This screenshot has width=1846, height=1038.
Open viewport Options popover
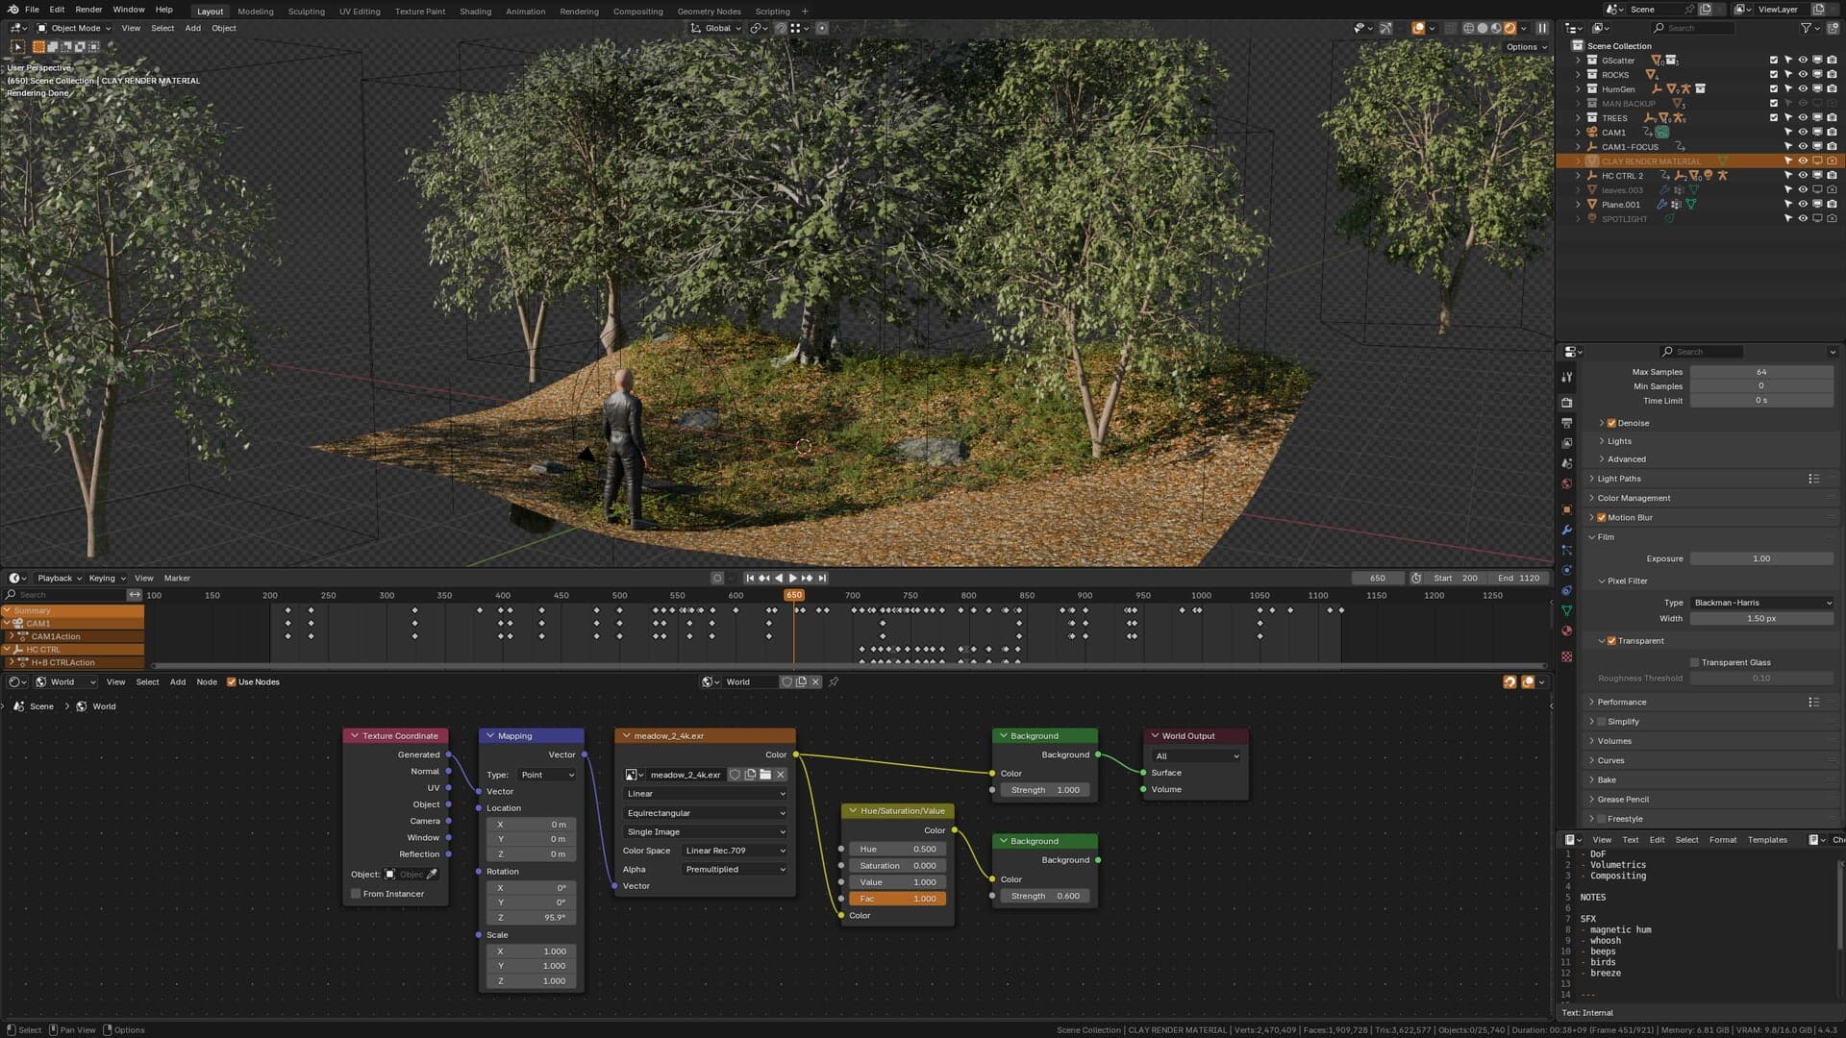(1526, 47)
